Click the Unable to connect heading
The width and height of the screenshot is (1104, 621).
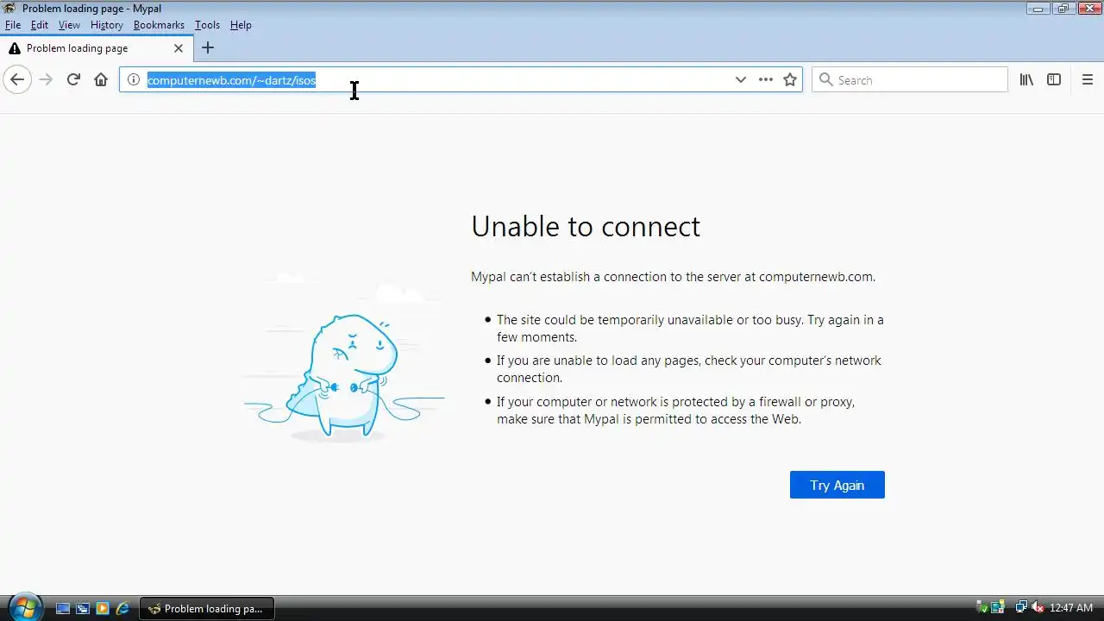(586, 226)
